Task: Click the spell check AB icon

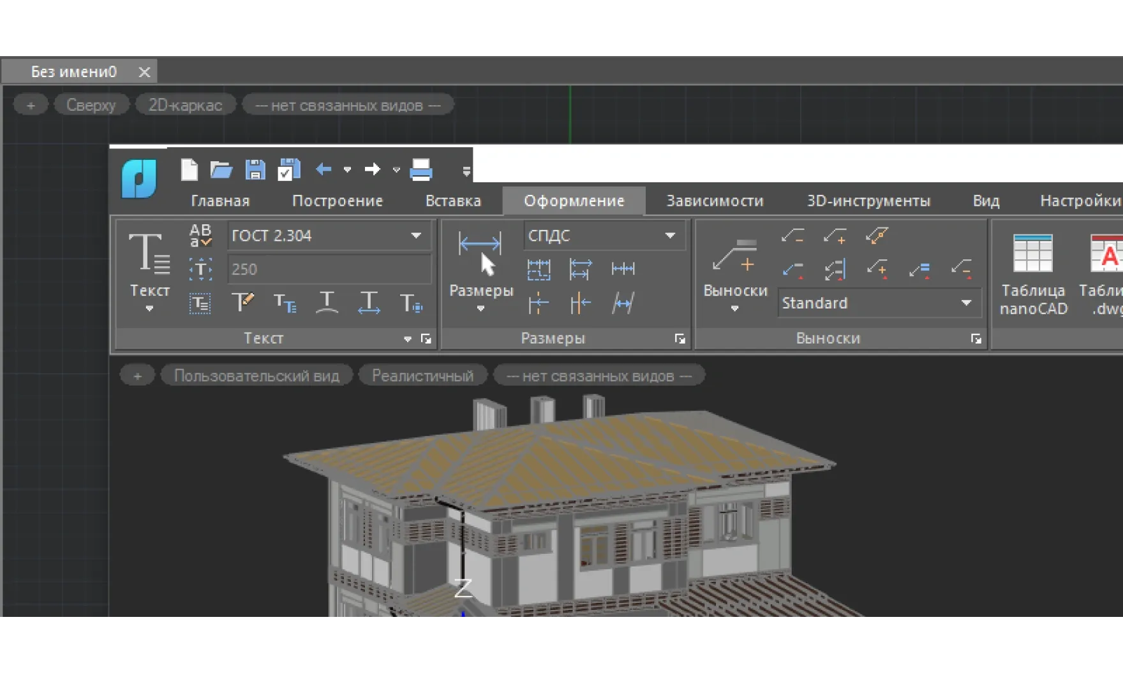Action: [200, 235]
